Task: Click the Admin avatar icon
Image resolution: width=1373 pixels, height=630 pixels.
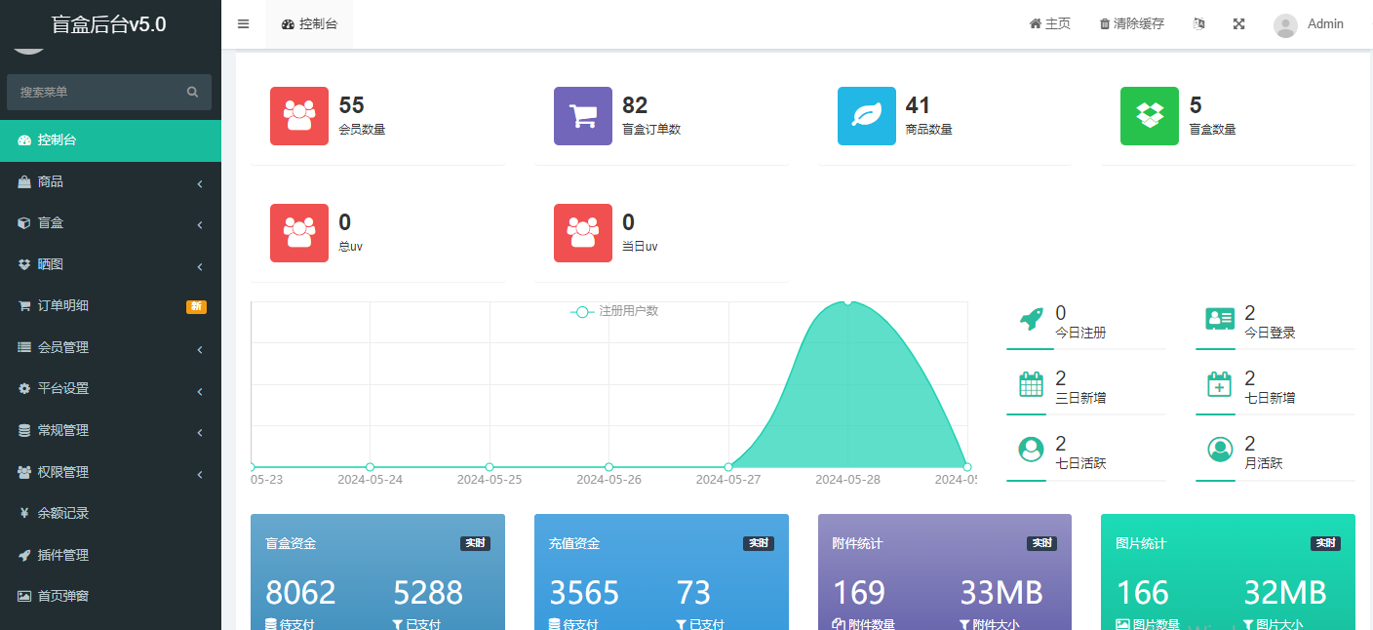Action: point(1285,25)
